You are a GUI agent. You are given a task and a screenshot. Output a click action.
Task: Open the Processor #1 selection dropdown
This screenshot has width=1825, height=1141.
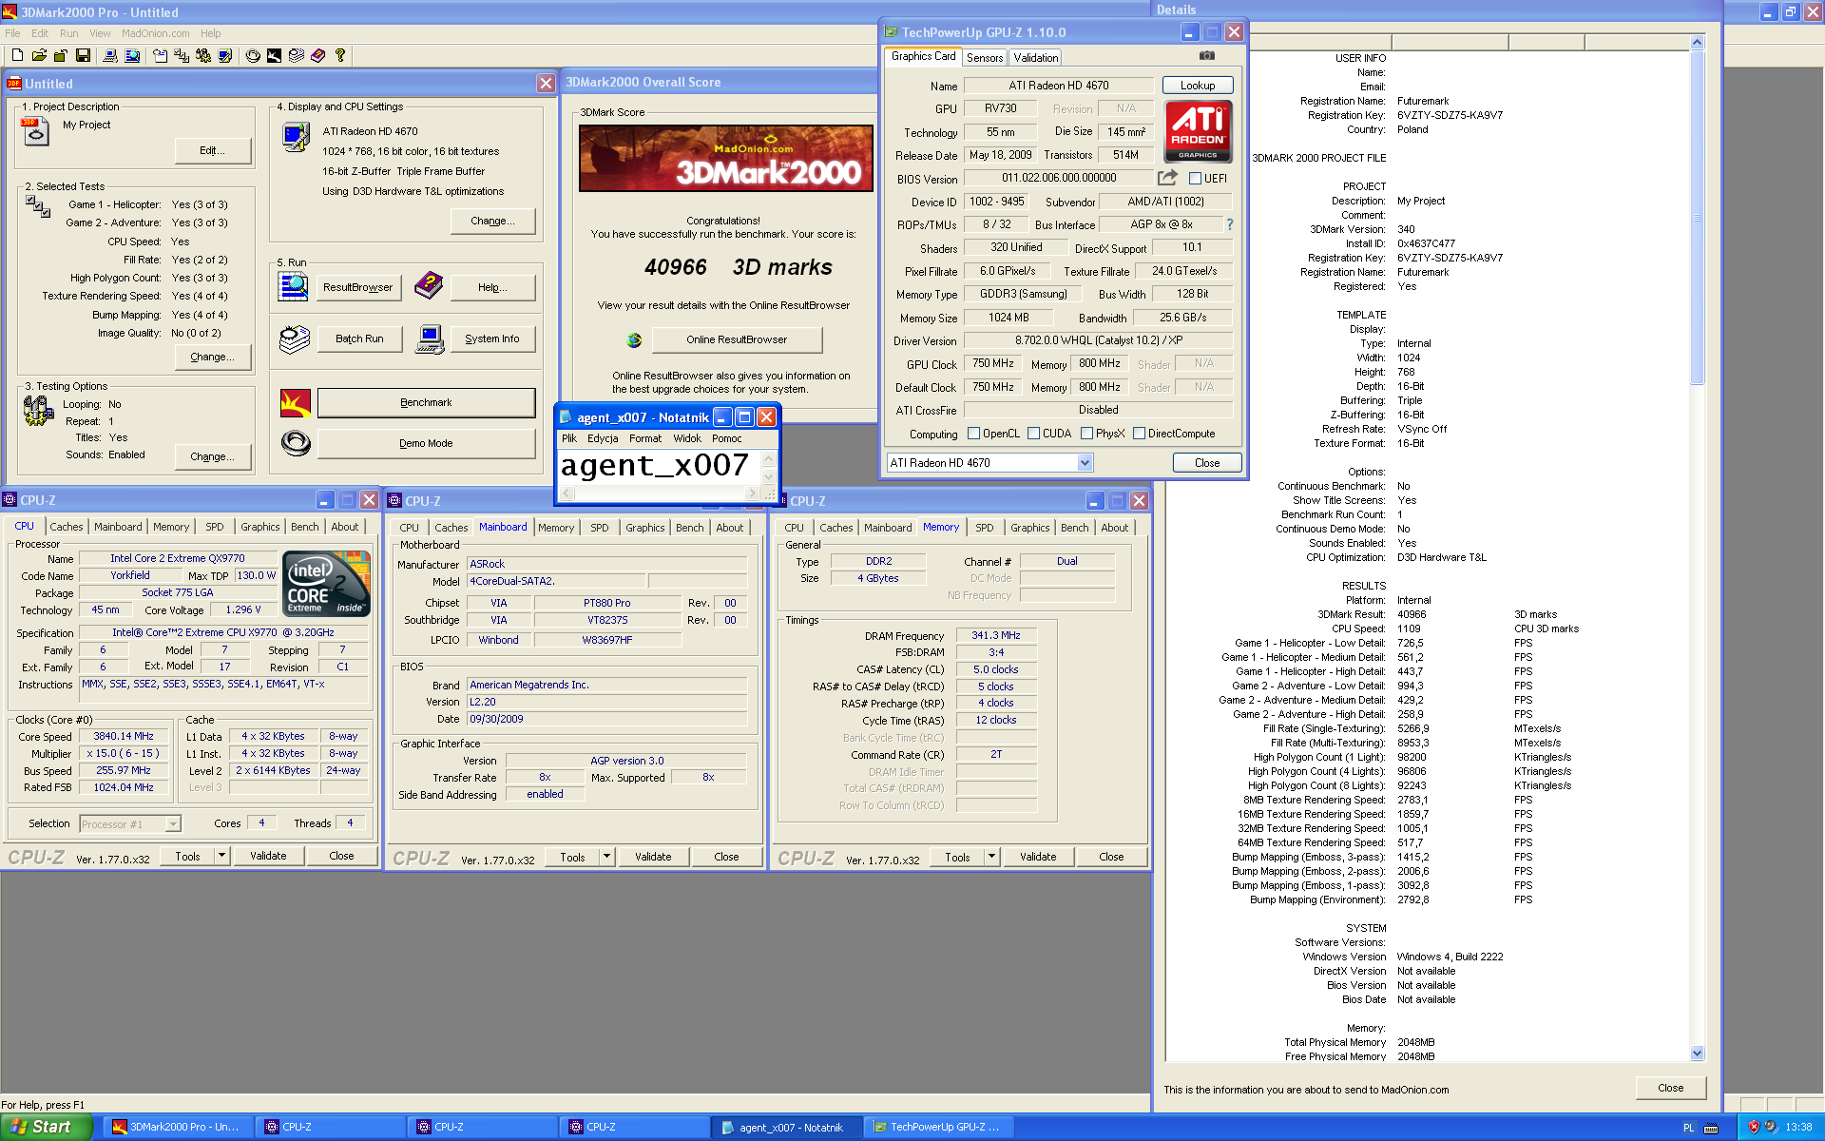(x=173, y=824)
